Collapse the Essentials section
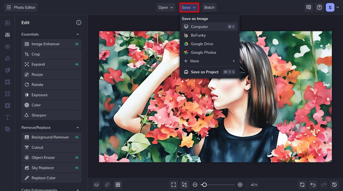The image size is (343, 191). 78,34
